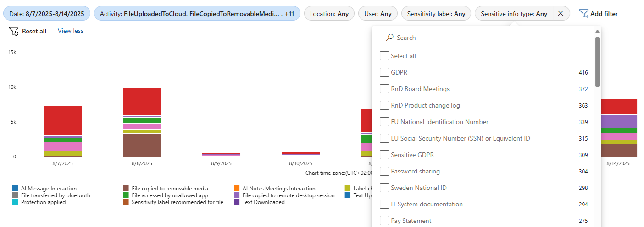Choose EU National Identification Number option
Viewport: 644px width, 227px height.
tap(439, 122)
